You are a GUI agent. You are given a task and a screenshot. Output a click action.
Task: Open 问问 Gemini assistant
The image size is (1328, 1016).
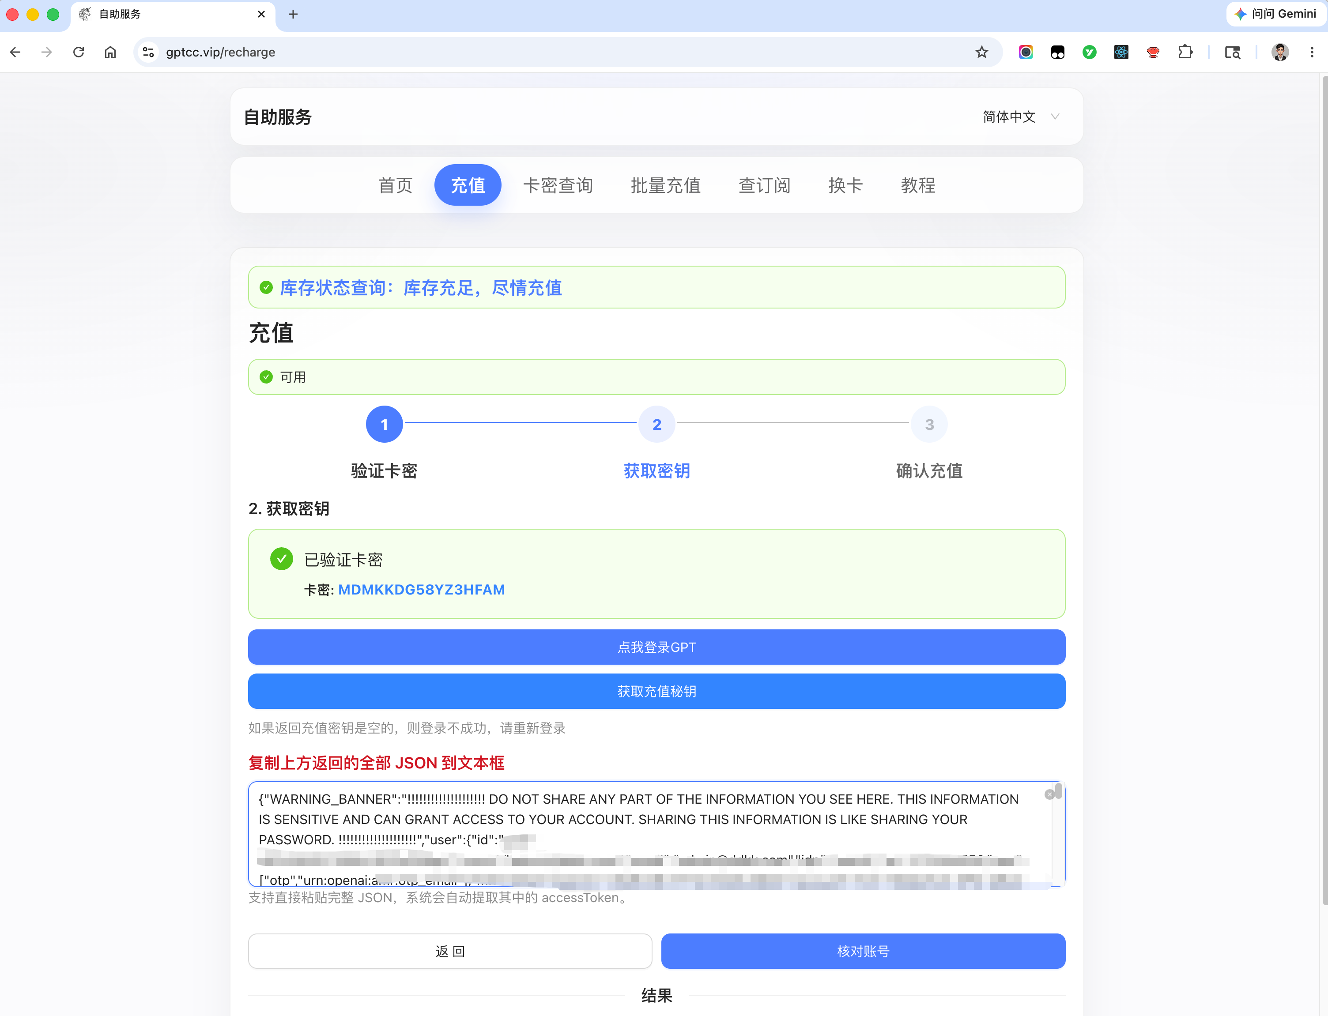[x=1275, y=14]
